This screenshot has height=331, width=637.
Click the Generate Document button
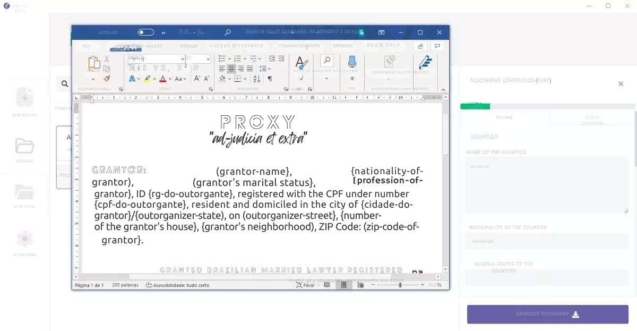point(547,314)
